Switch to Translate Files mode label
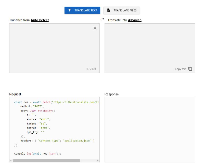 (125, 10)
